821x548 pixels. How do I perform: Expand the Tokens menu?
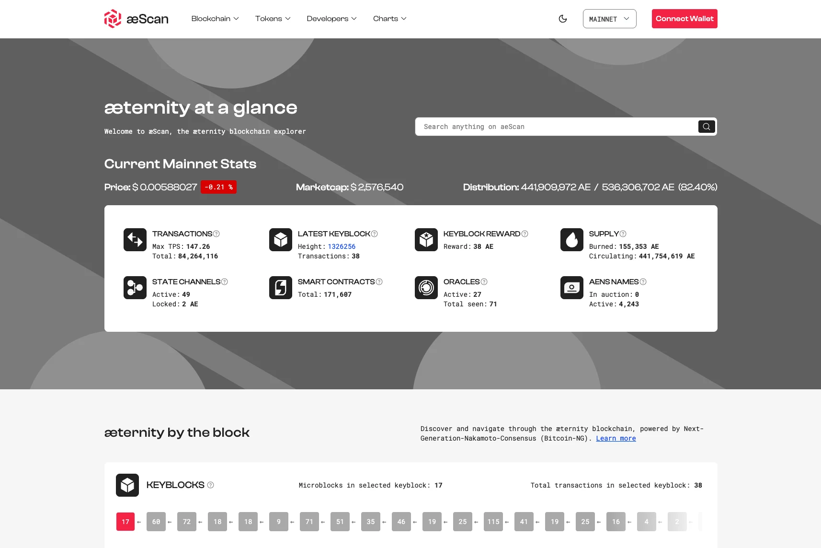click(273, 19)
